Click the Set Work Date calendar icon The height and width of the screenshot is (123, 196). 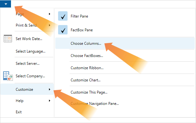8,38
